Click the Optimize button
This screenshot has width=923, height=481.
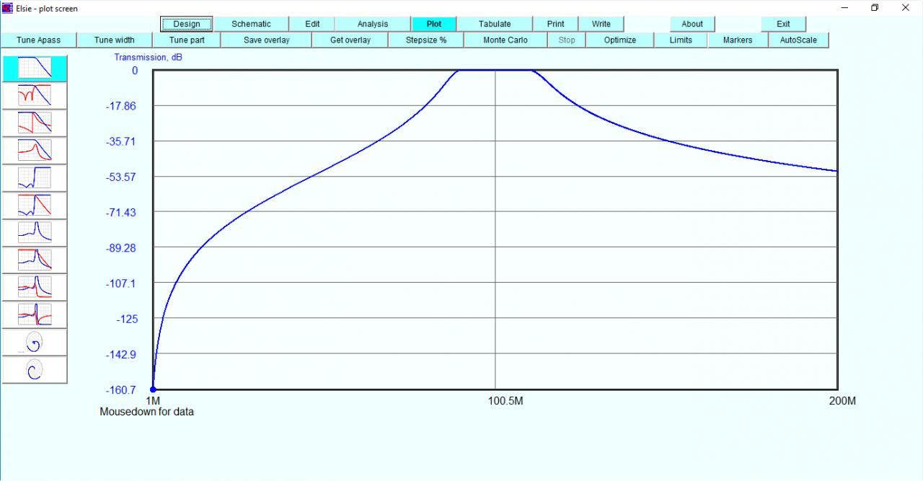[x=620, y=40]
